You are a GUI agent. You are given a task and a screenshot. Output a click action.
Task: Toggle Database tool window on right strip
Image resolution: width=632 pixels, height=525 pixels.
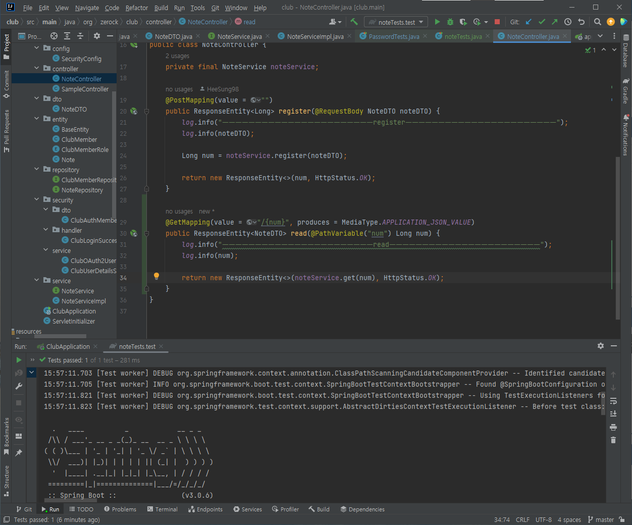626,51
